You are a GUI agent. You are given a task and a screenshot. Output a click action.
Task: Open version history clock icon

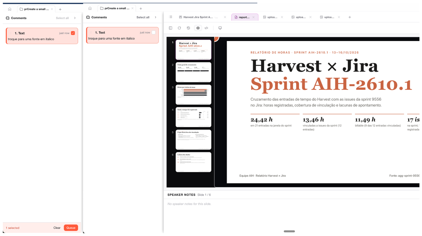(x=188, y=28)
